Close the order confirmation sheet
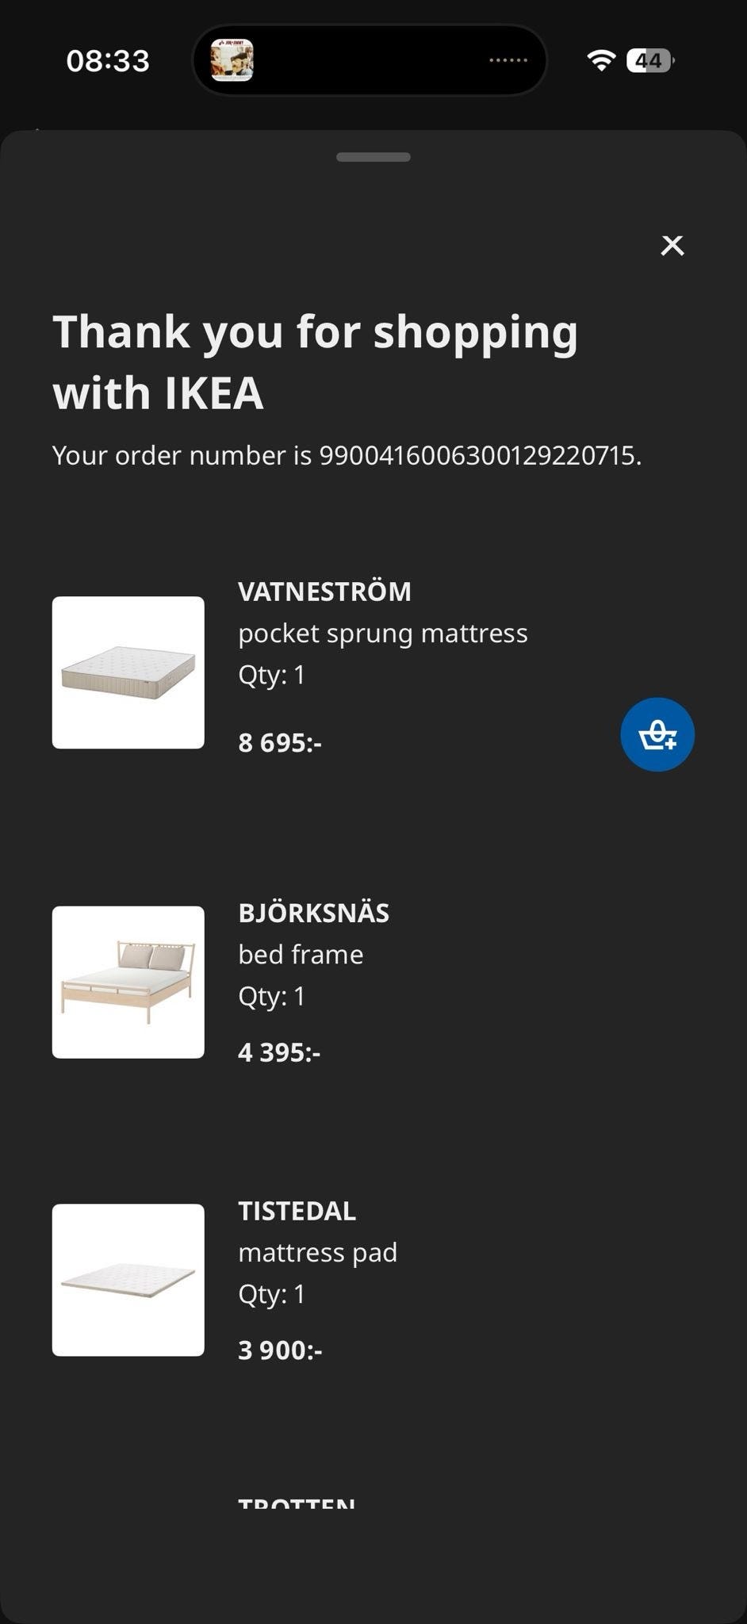 click(672, 245)
